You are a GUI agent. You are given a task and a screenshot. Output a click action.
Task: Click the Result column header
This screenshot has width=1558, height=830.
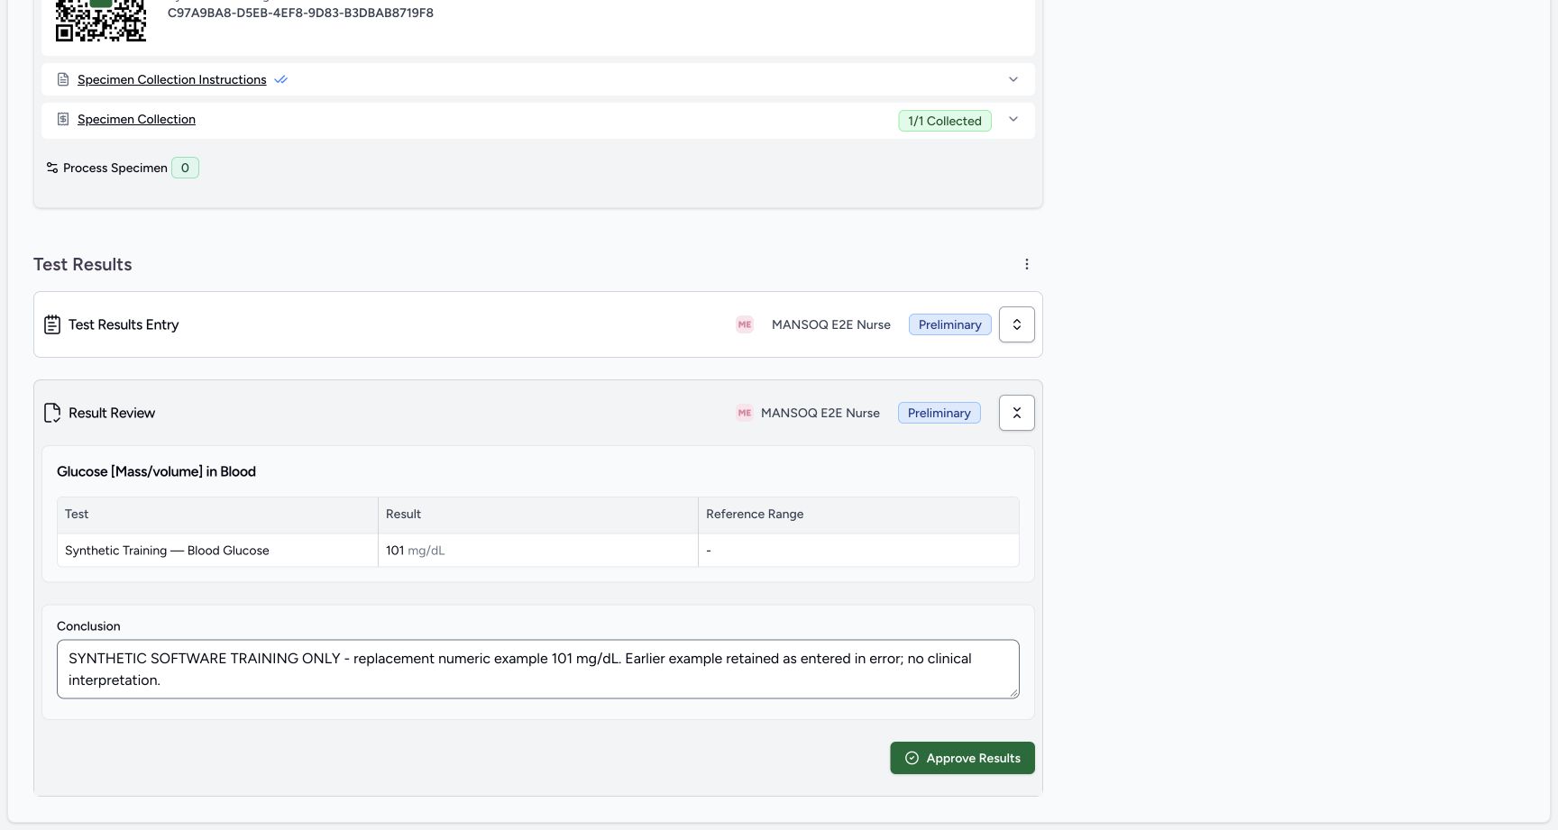pyautogui.click(x=538, y=515)
